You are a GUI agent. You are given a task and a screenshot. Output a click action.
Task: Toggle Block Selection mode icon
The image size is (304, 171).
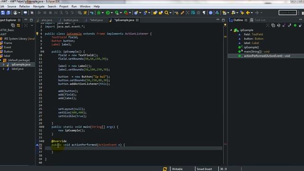(x=199, y=13)
